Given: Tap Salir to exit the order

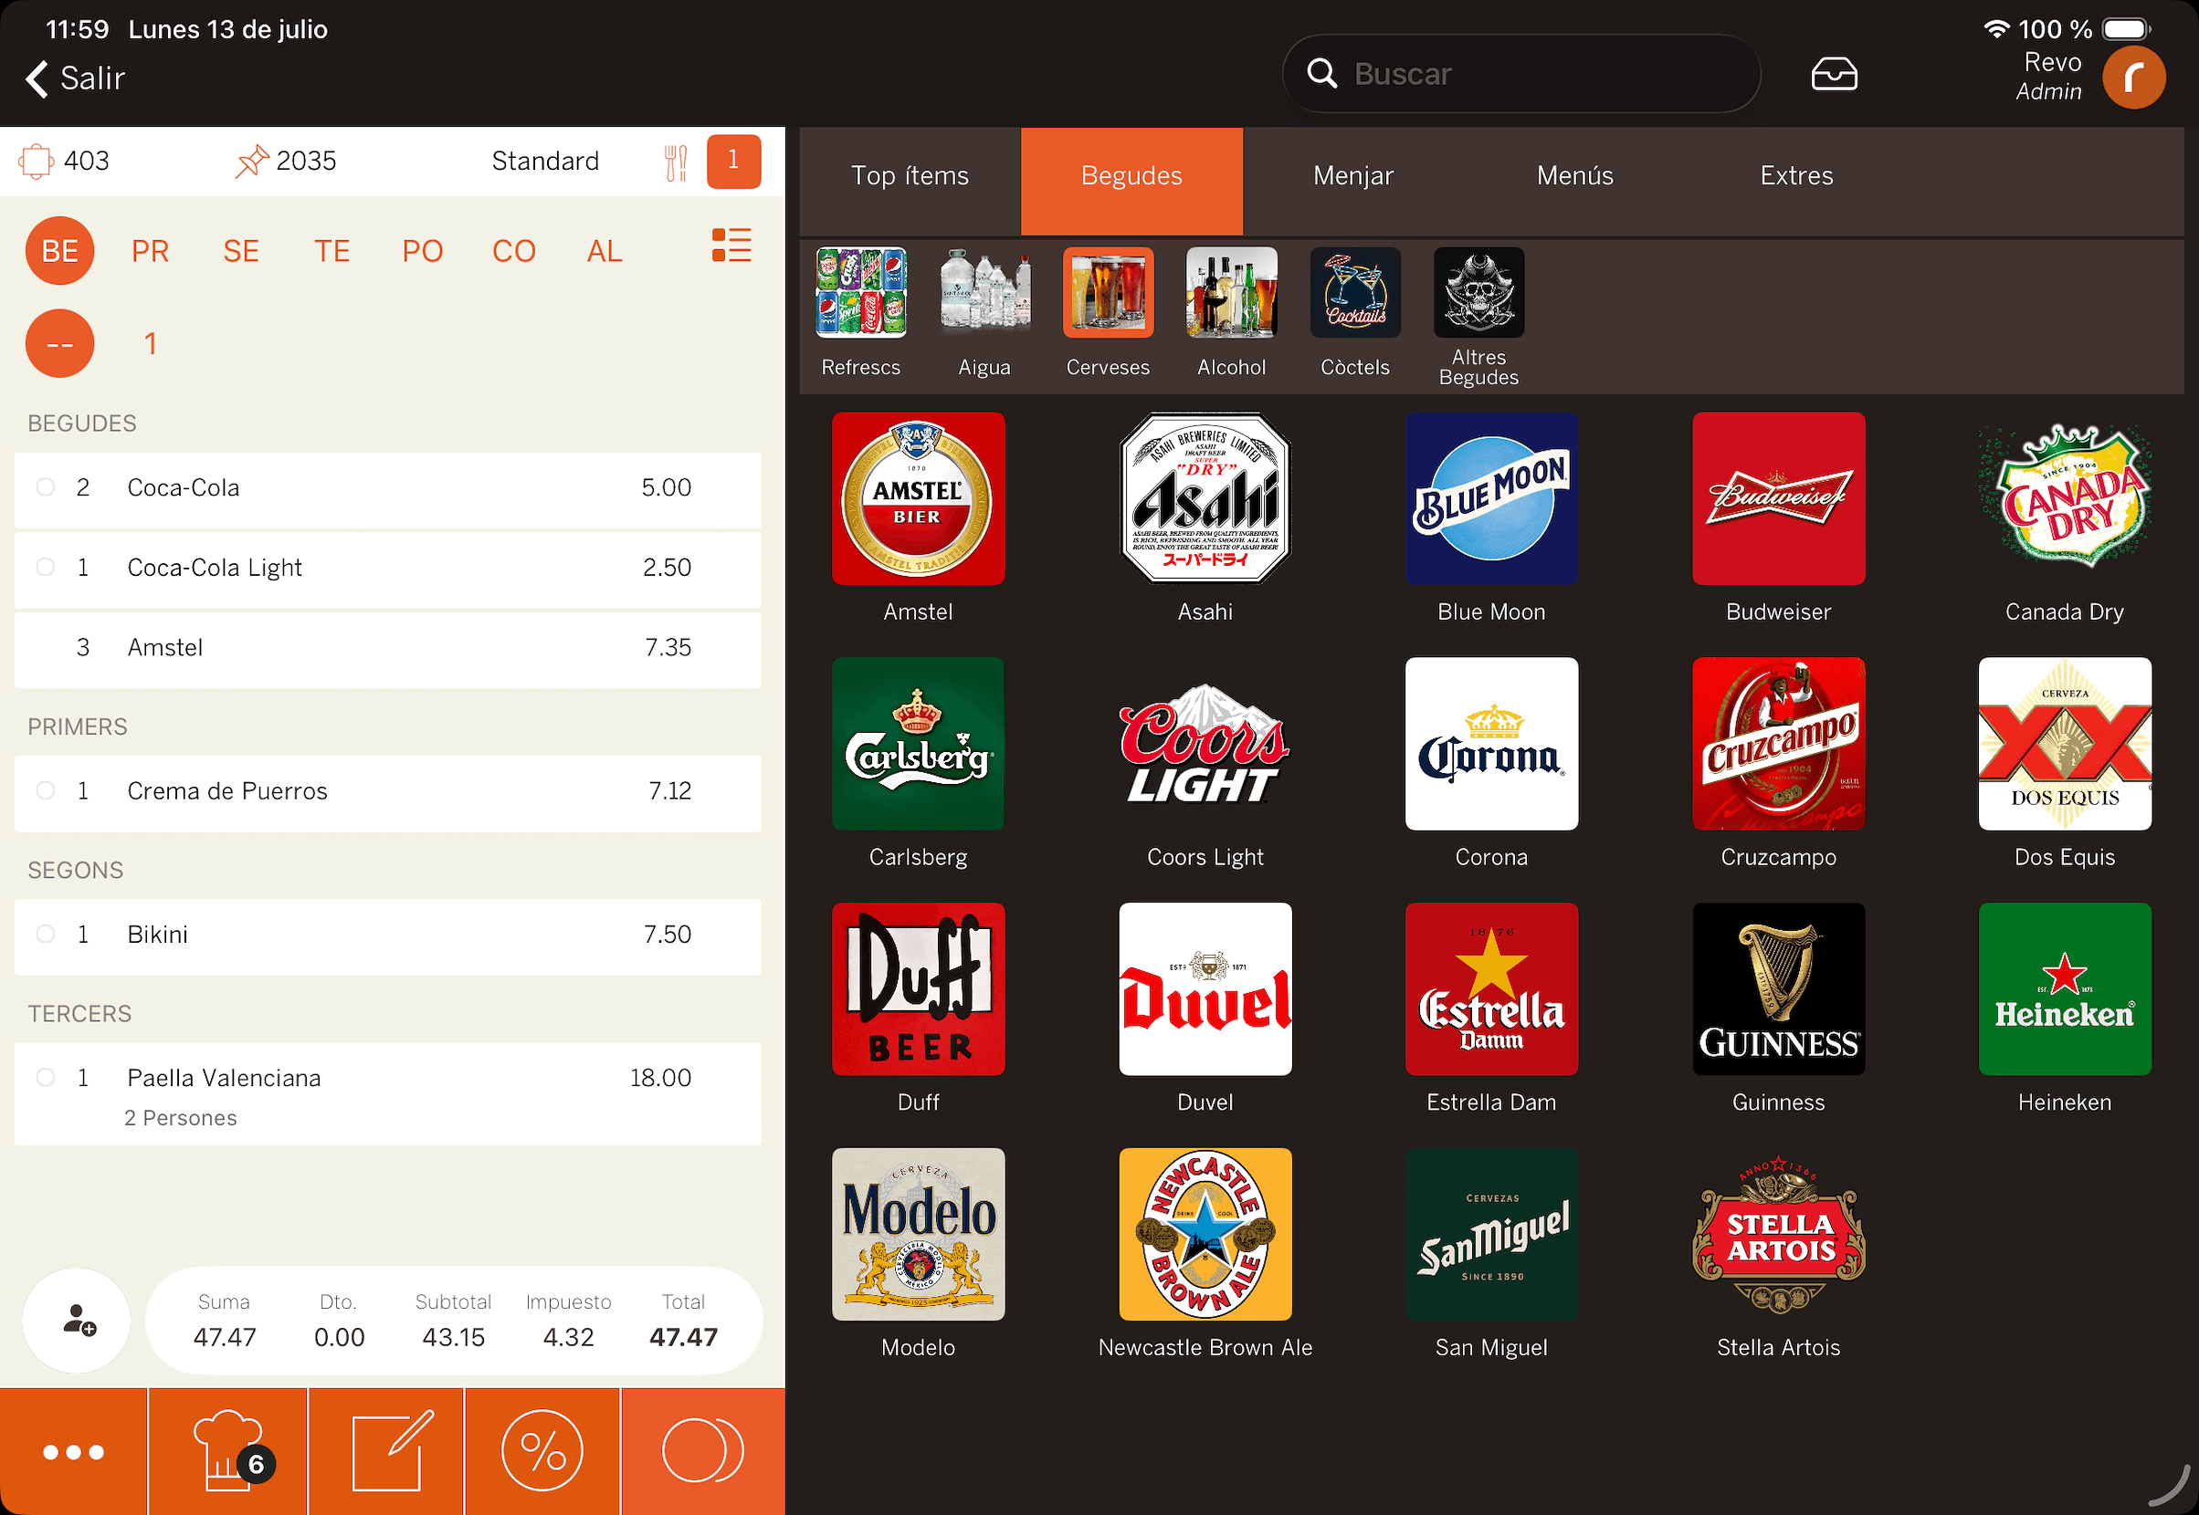Looking at the screenshot, I should 76,78.
